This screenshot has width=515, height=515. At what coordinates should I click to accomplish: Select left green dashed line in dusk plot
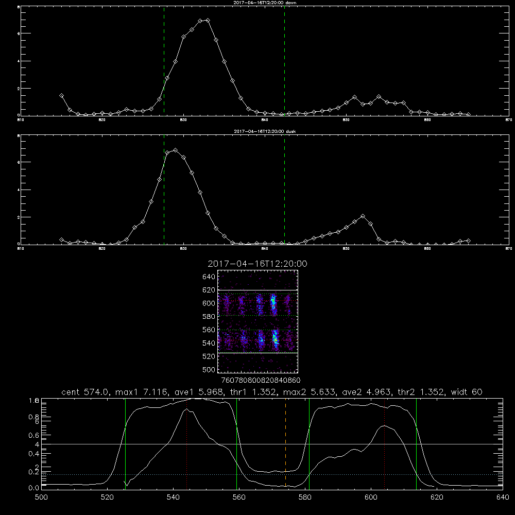pyautogui.click(x=164, y=190)
